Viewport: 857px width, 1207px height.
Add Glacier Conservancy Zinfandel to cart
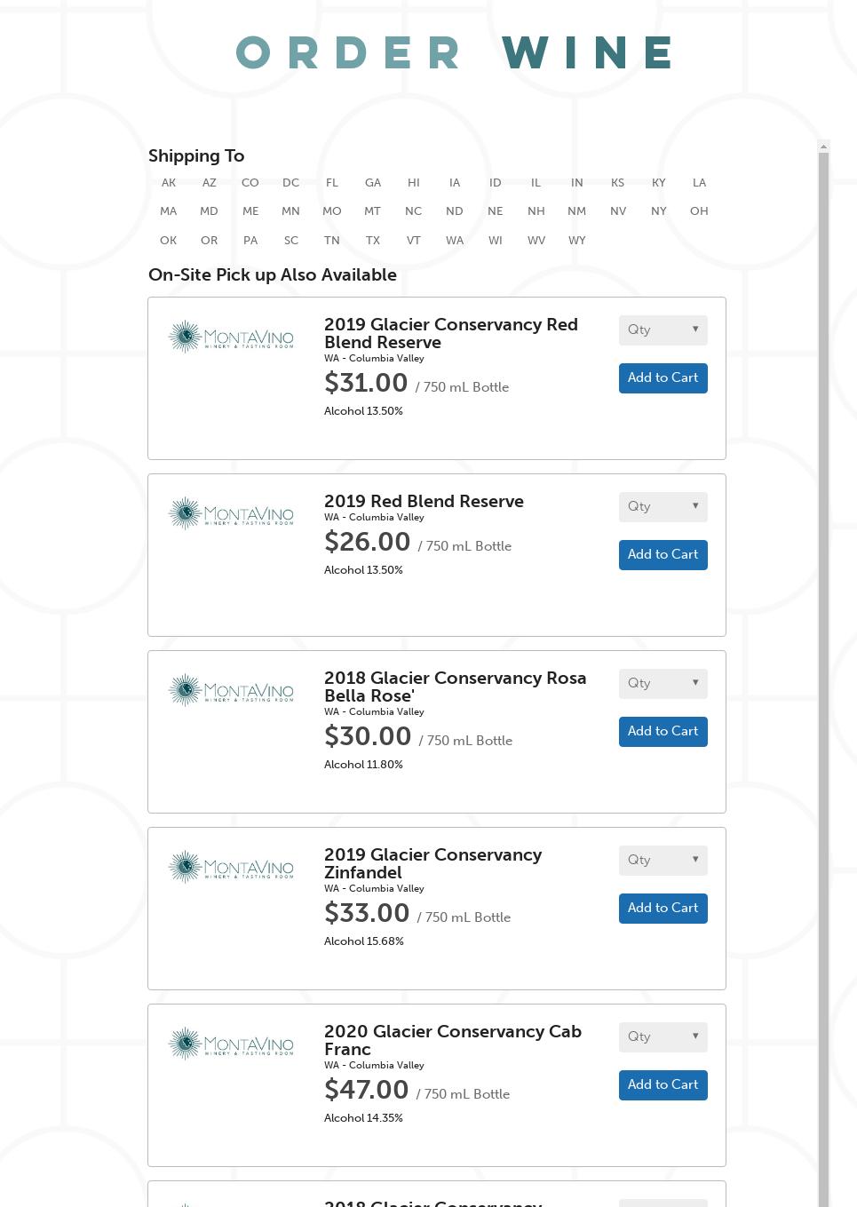pos(663,908)
